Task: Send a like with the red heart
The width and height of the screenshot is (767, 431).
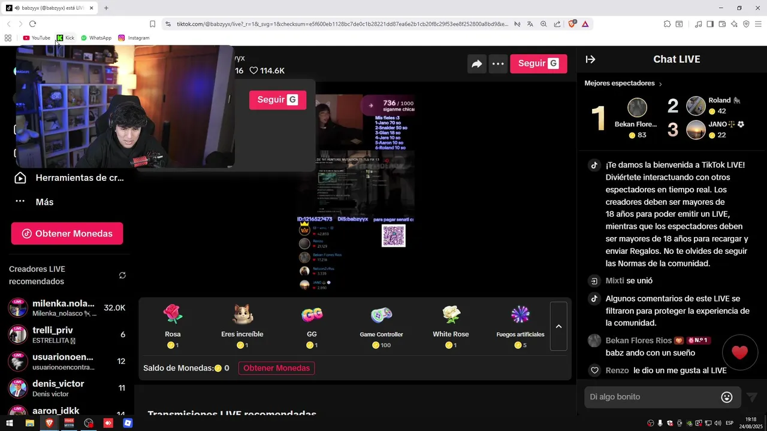Action: [x=739, y=353]
